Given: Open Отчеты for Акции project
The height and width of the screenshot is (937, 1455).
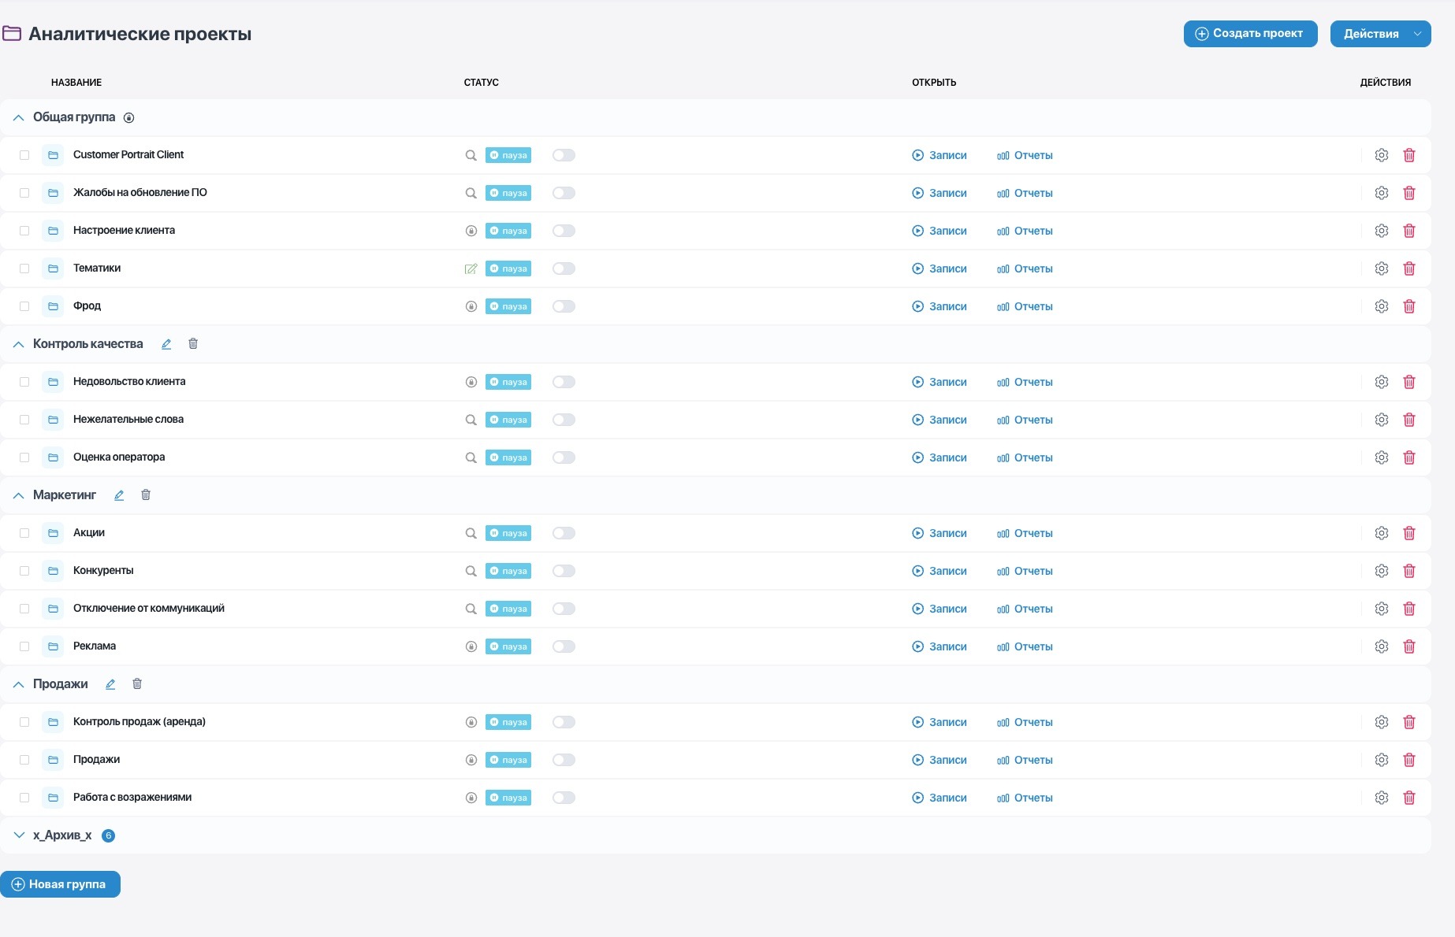Looking at the screenshot, I should 1025,533.
